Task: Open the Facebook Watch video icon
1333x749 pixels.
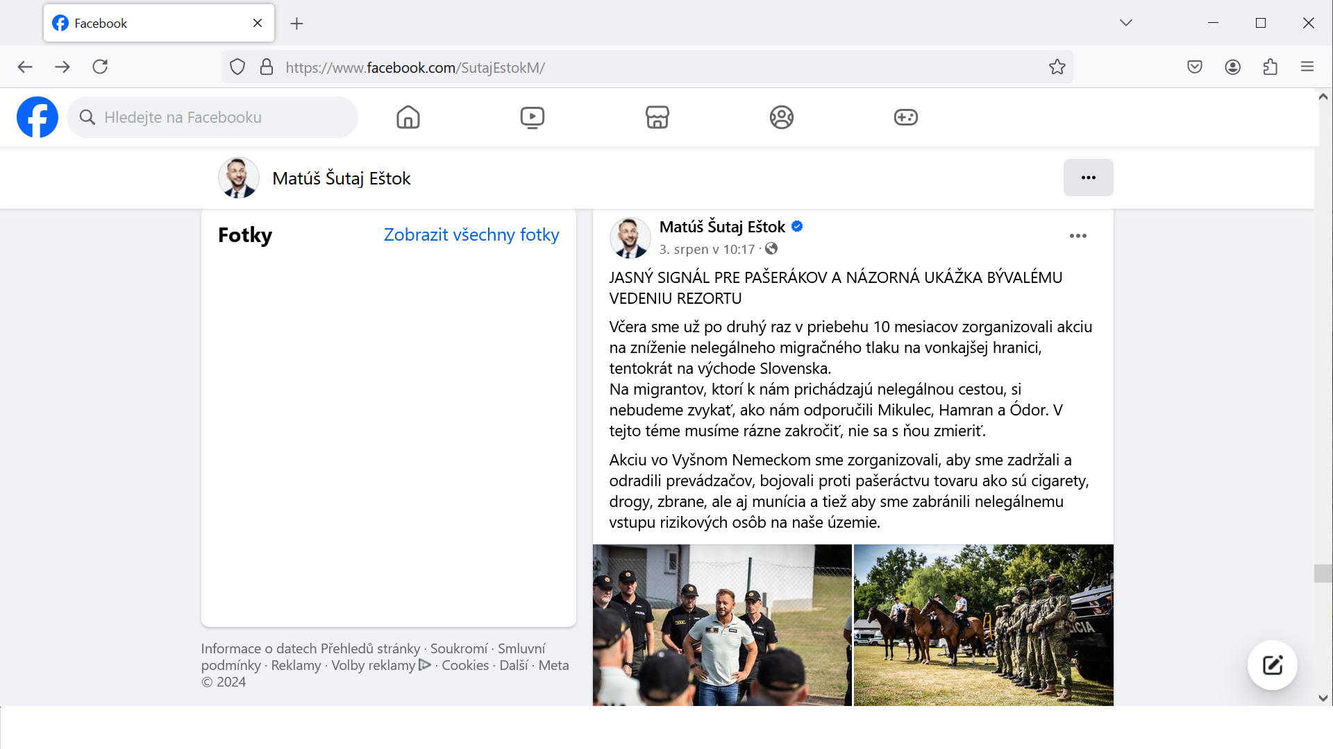Action: [x=533, y=117]
